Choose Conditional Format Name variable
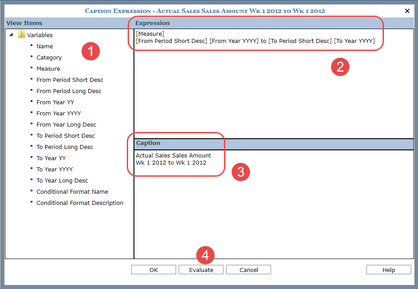The image size is (418, 289). 72,191
